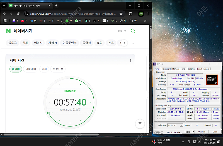Open the green profile avatar in Chrome
The height and width of the screenshot is (146, 223).
141,14
